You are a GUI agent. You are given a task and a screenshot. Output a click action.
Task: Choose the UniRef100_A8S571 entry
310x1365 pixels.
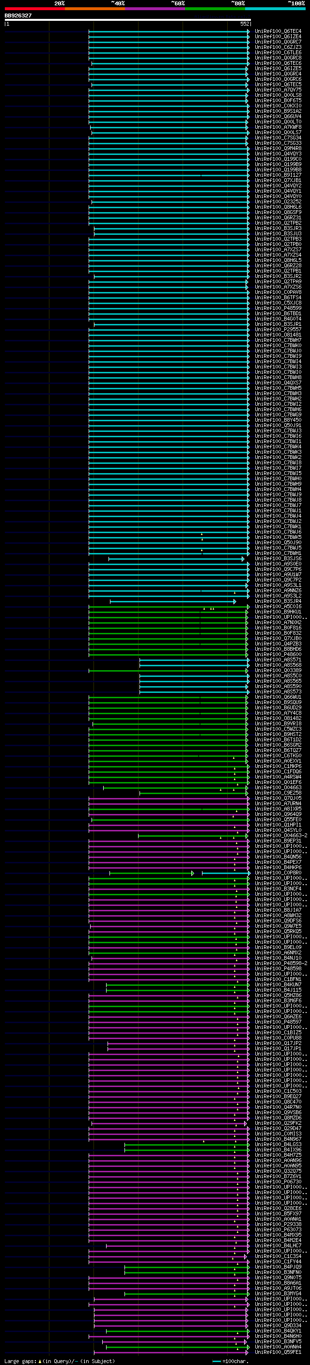278,660
